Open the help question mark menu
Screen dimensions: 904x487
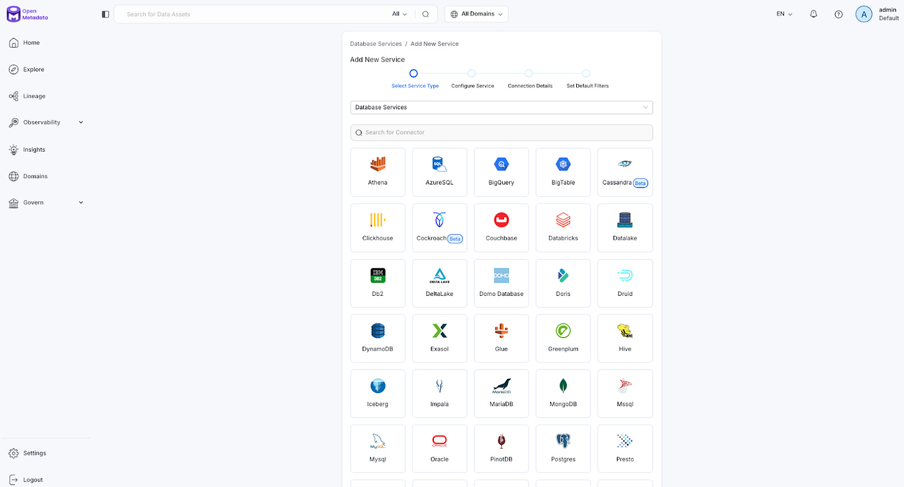point(838,14)
